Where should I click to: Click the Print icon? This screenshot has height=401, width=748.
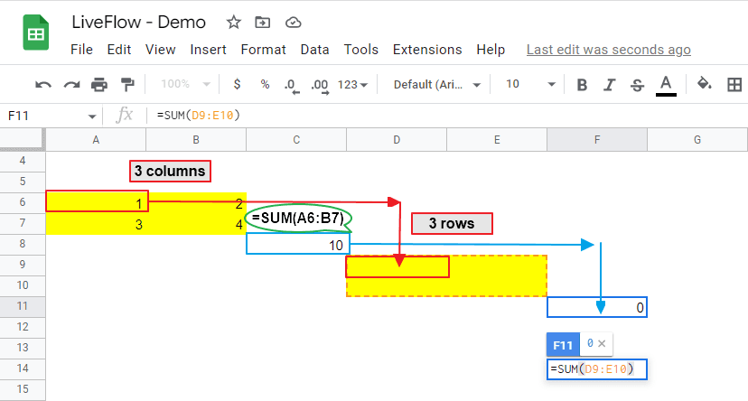99,84
